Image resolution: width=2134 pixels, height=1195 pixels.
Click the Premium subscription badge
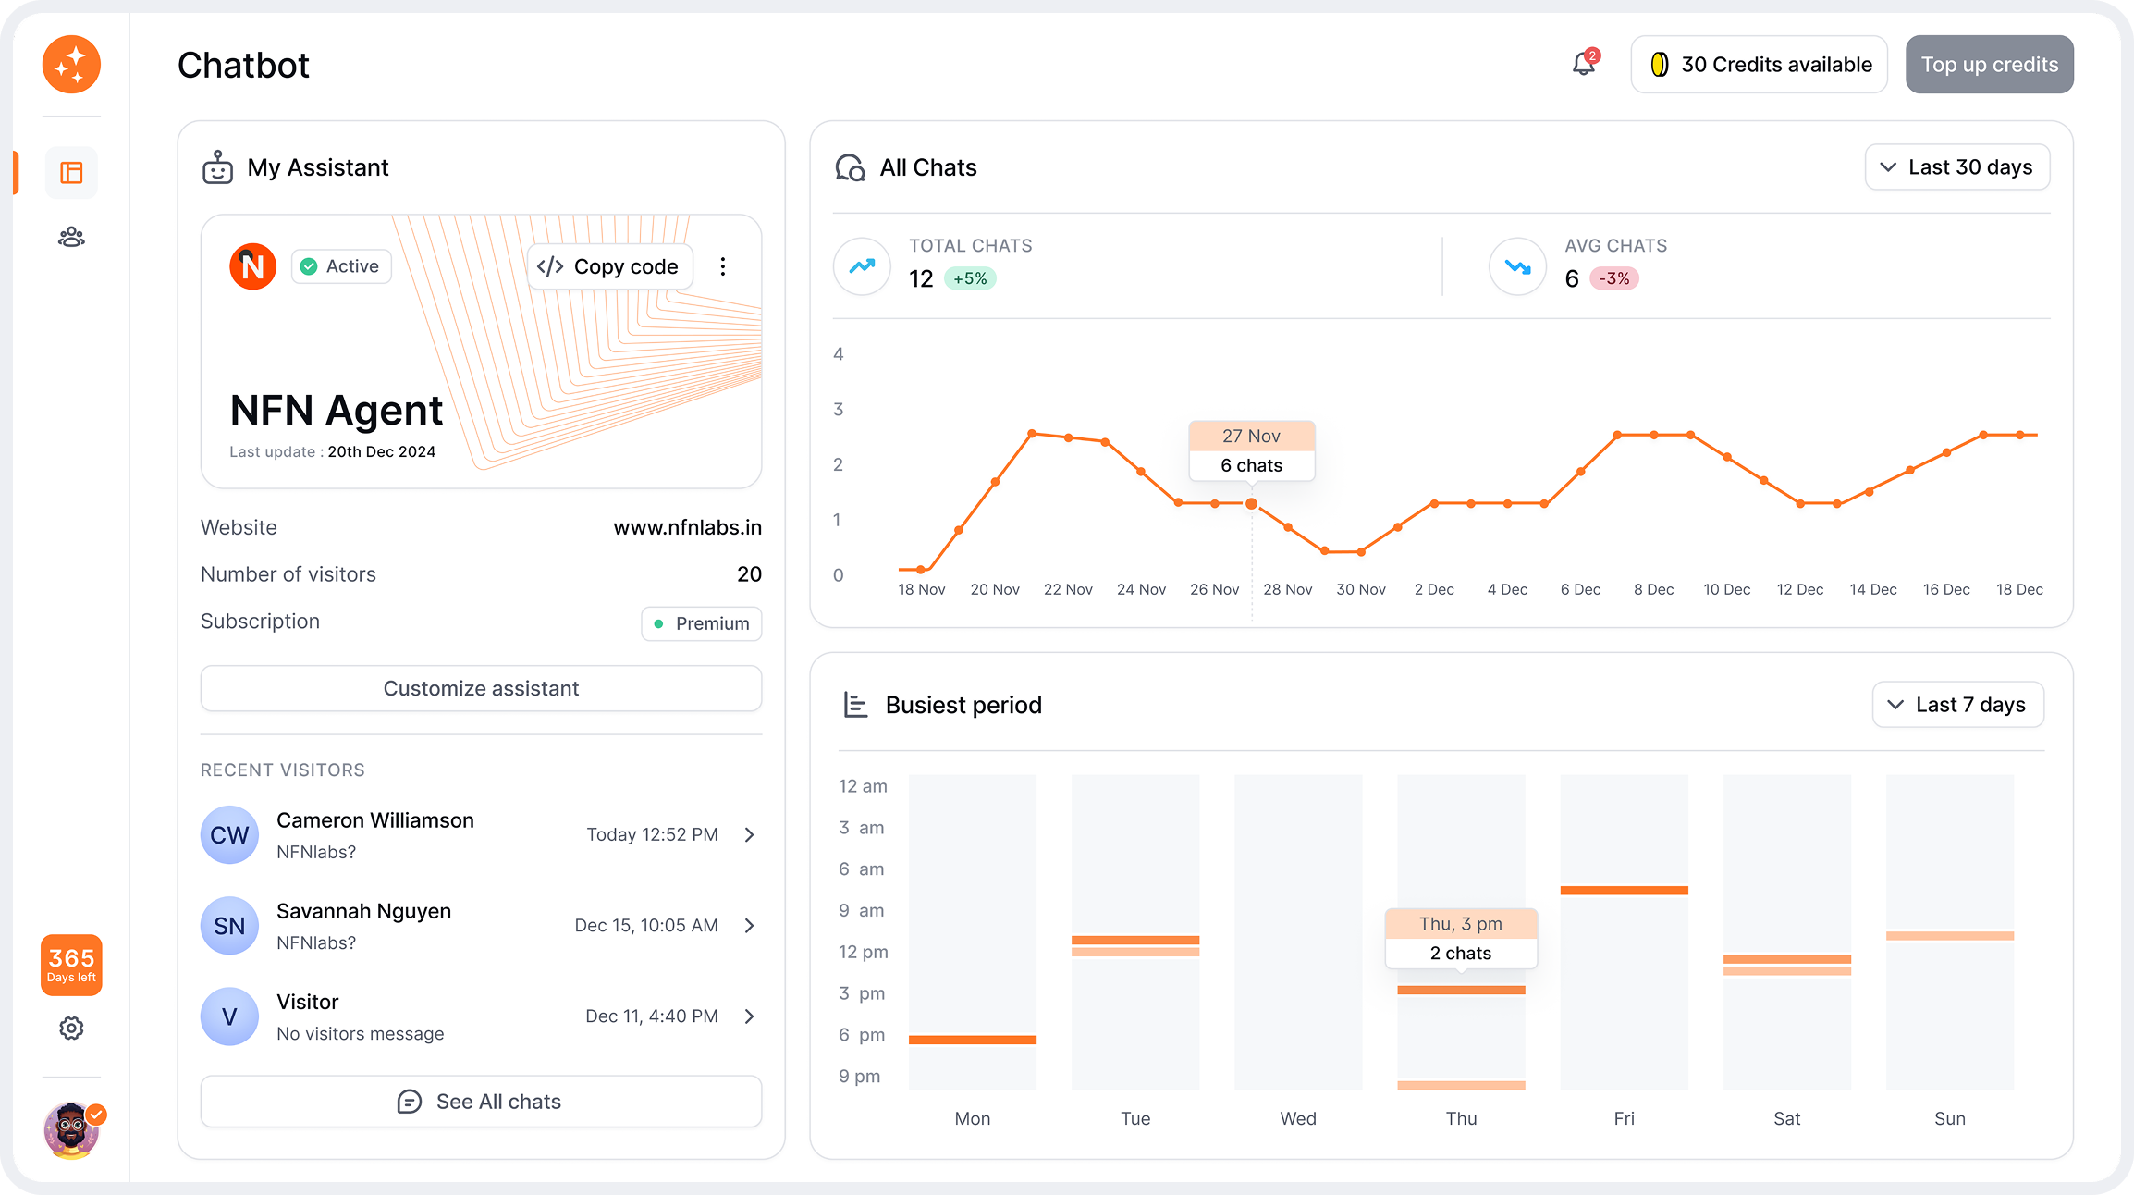tap(701, 623)
